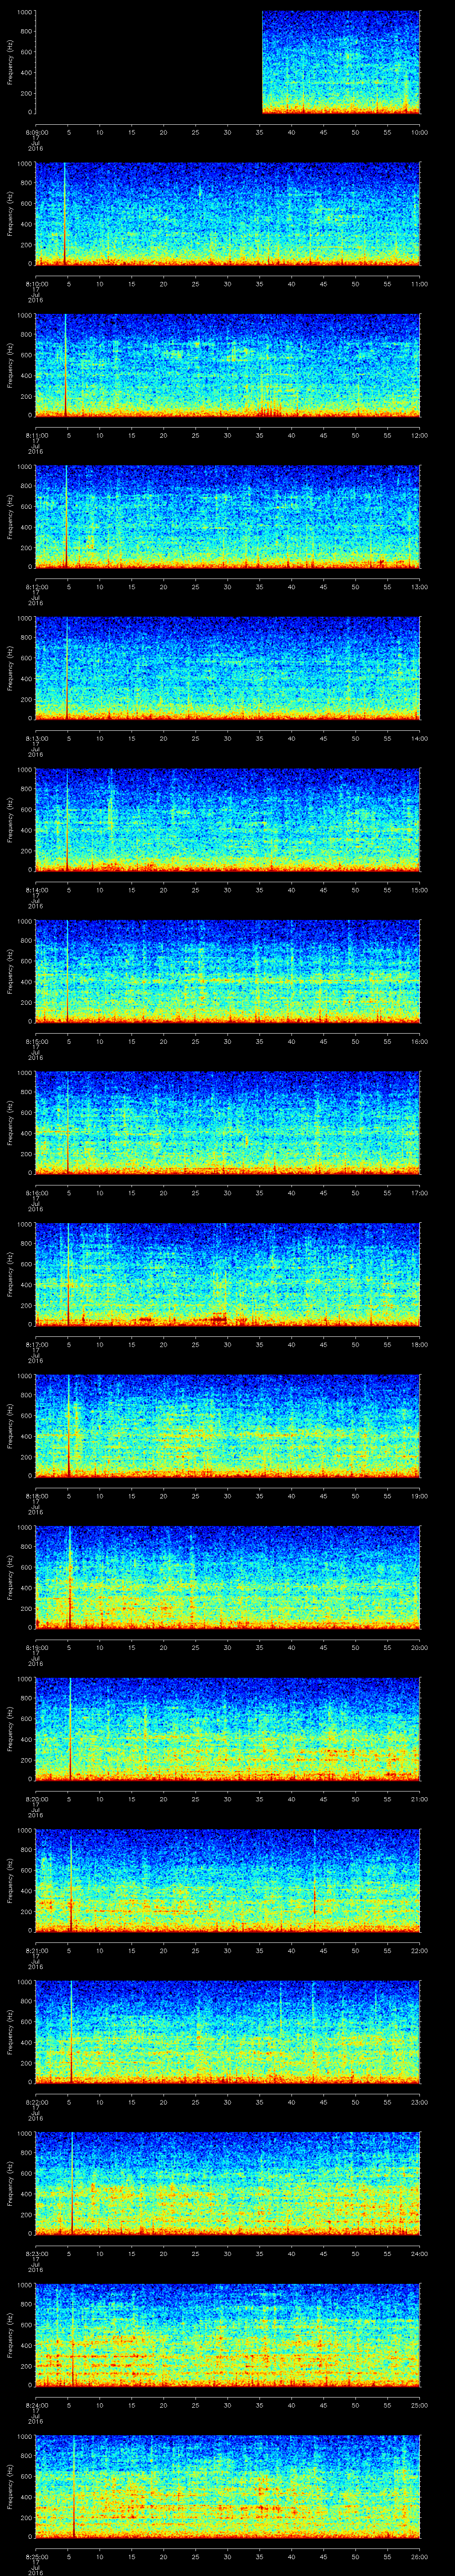Click the 21:00 end time label

pos(420,1799)
